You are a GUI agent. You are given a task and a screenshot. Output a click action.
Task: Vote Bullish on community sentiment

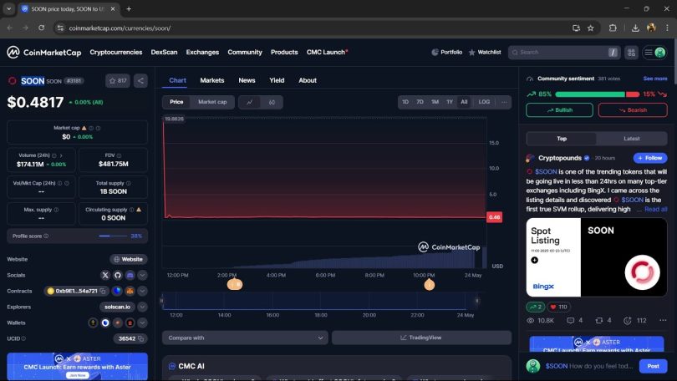pos(559,110)
